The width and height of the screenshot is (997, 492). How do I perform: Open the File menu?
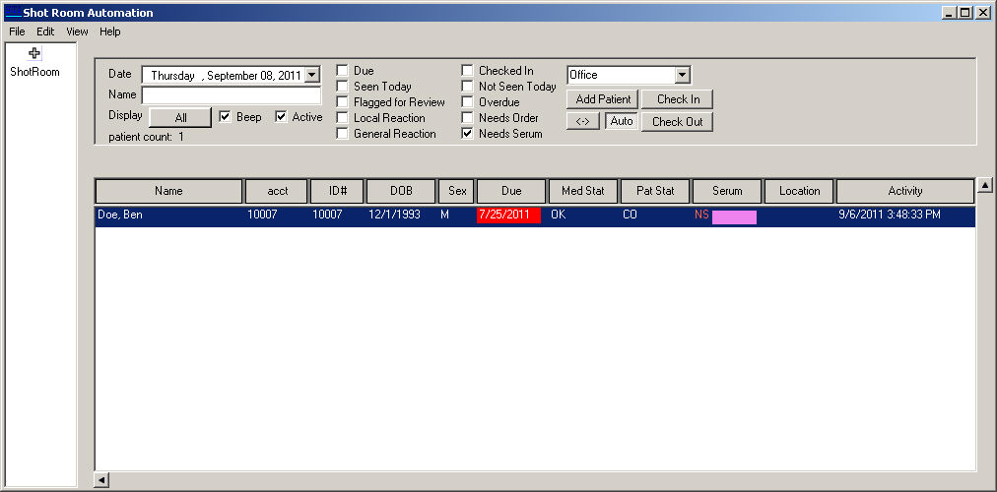pyautogui.click(x=17, y=31)
